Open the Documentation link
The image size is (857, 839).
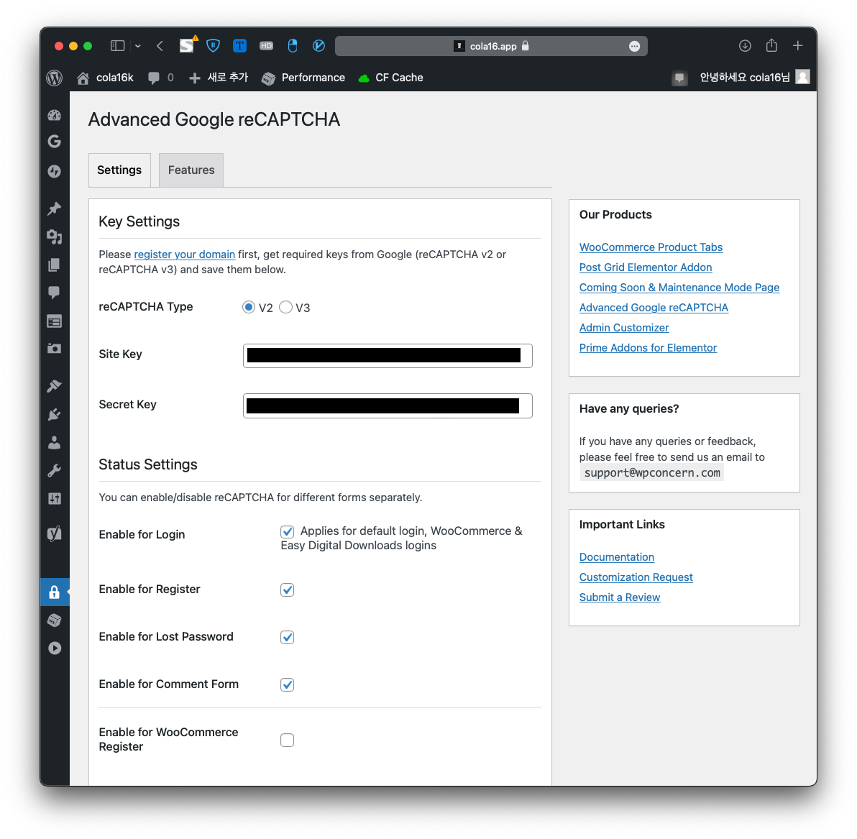pos(616,557)
